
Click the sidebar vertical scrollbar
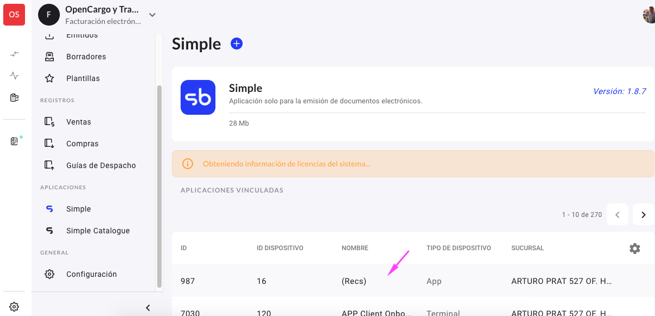[159, 186]
